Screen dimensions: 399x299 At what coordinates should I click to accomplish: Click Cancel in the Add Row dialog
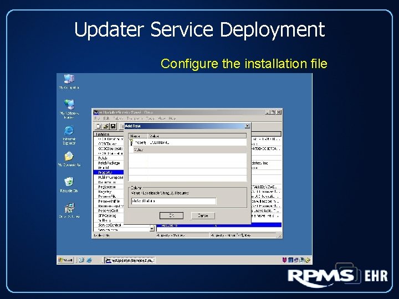[x=203, y=215]
